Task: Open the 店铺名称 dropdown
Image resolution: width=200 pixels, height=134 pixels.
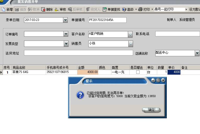Action: point(197,53)
